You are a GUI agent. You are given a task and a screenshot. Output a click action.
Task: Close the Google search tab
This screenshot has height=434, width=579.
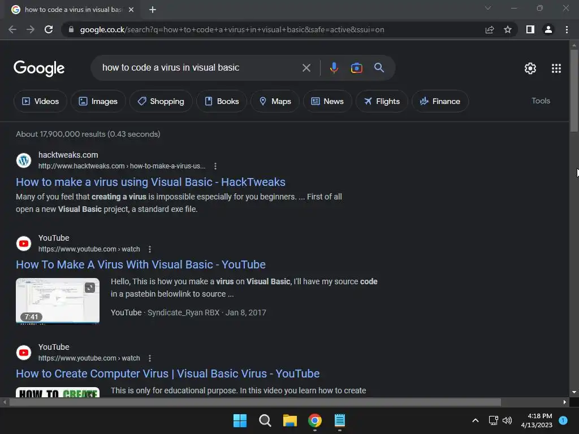tap(131, 10)
